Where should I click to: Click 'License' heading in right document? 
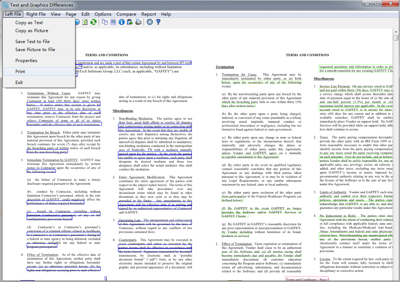325,259
